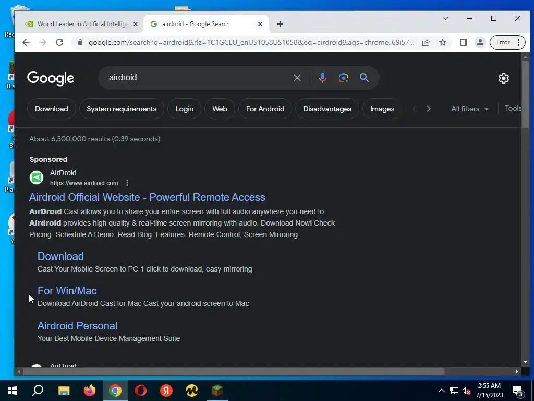Click the AirDroid green favicon
The height and width of the screenshot is (401, 534).
37,178
